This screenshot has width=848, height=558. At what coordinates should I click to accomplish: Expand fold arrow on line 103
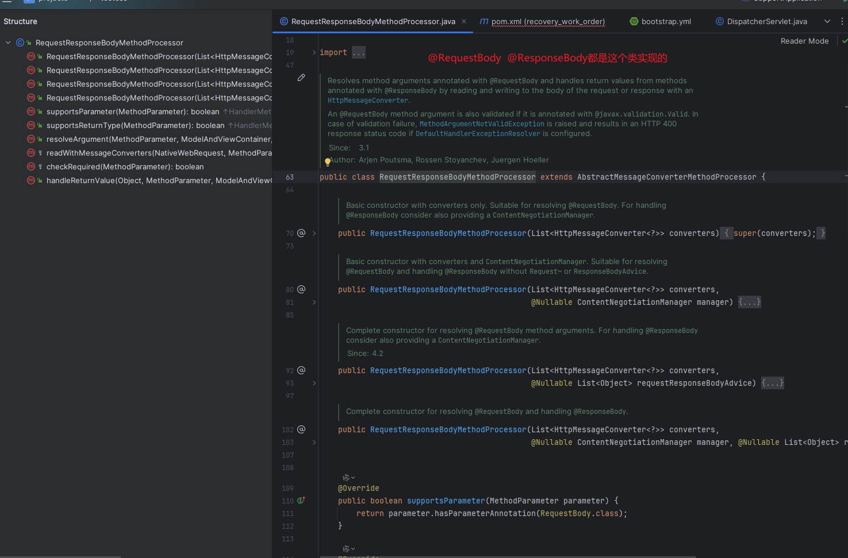[314, 442]
